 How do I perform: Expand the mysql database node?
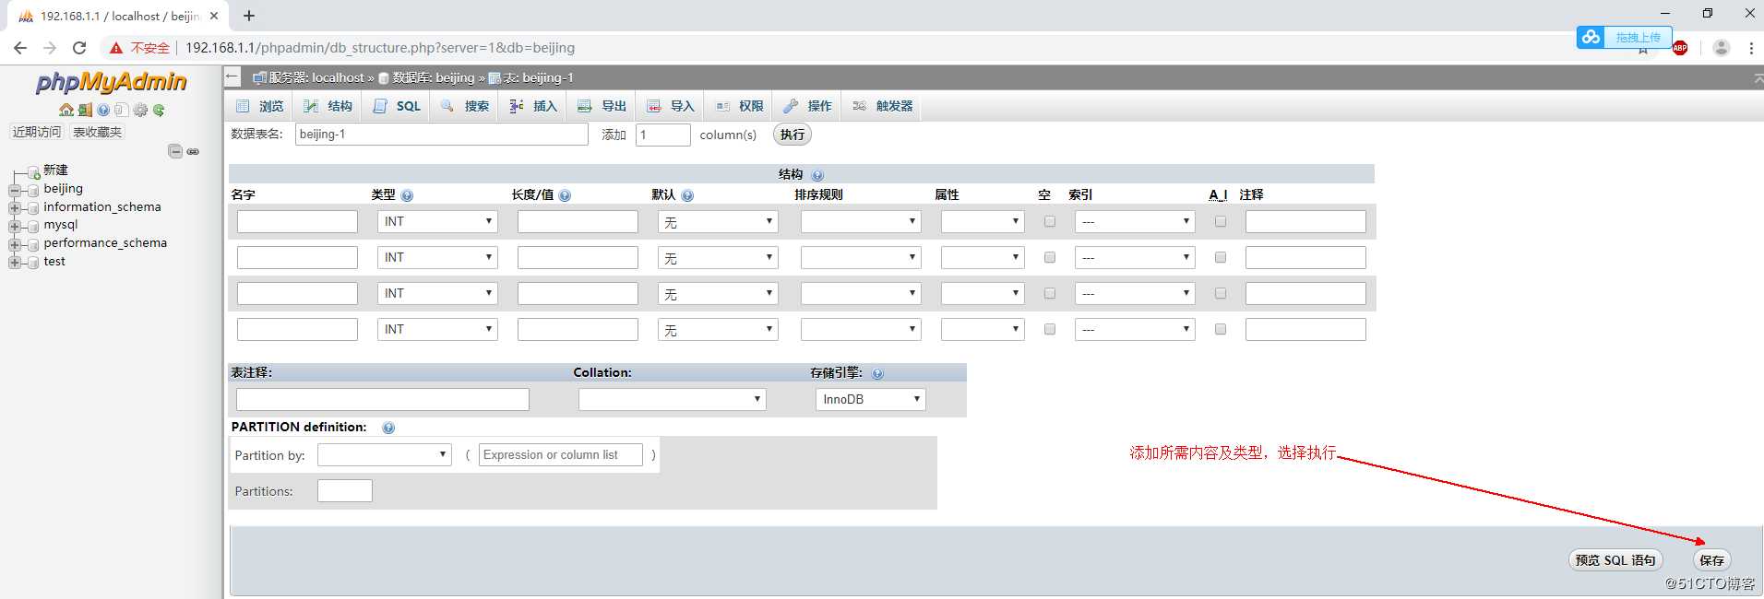point(14,227)
